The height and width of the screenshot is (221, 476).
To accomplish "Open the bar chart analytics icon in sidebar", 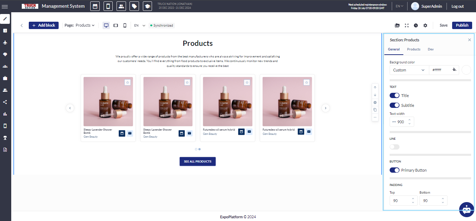I will [x=5, y=114].
